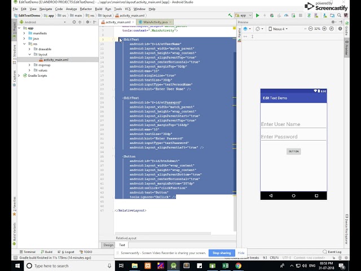Expand the mipmap folder

(x=29, y=65)
